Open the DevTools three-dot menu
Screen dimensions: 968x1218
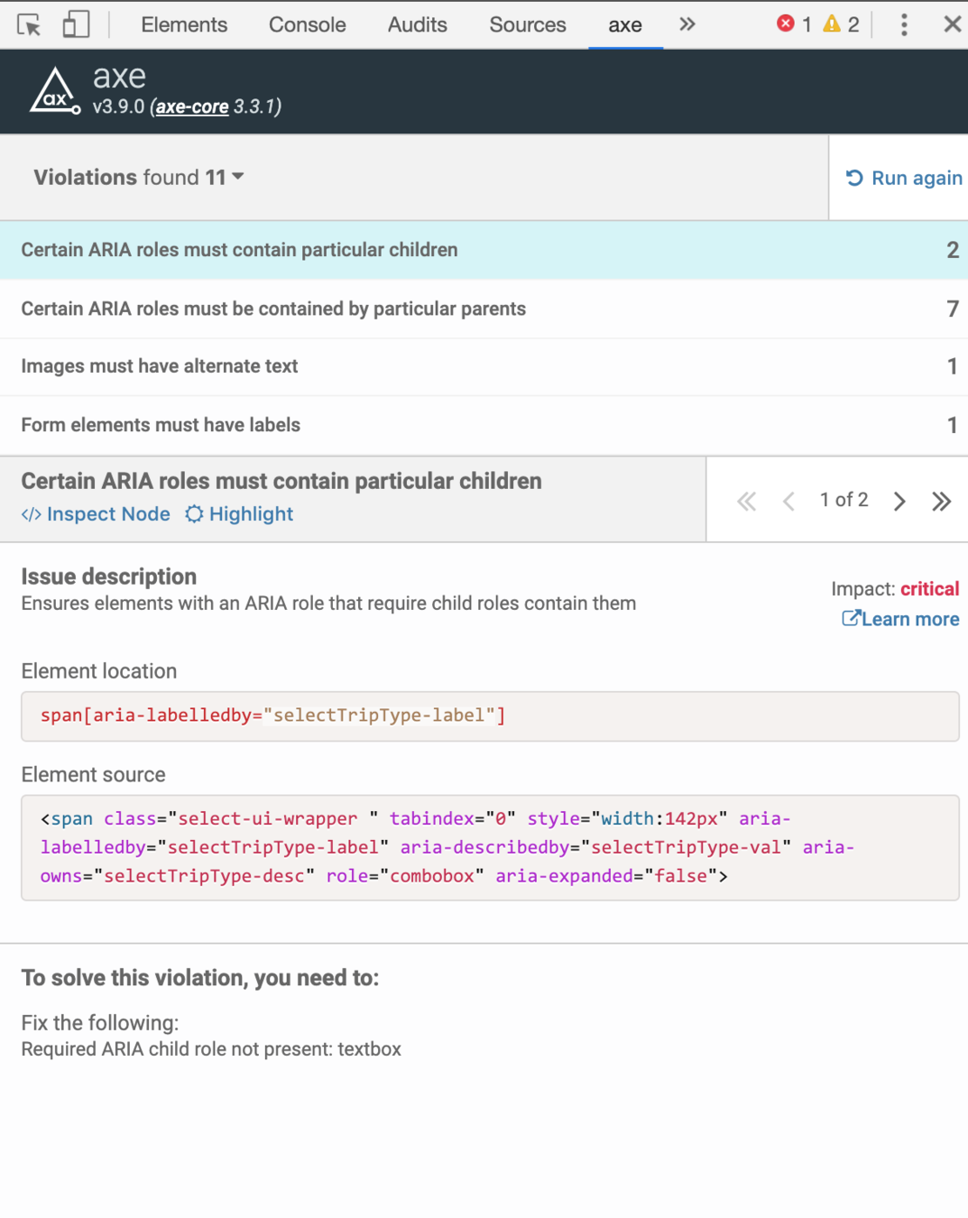pyautogui.click(x=904, y=24)
